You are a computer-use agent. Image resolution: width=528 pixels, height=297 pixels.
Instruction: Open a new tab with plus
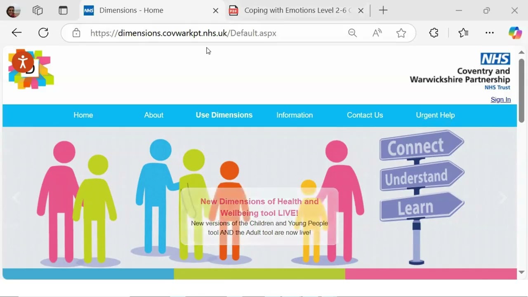383,10
